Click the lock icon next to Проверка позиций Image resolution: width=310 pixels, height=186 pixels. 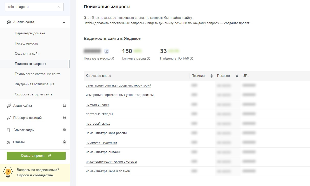(64, 118)
